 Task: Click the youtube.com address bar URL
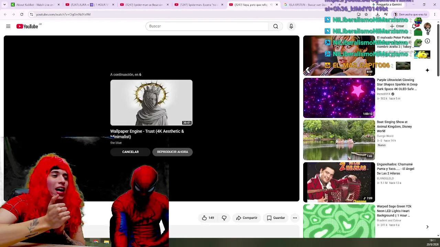63,14
